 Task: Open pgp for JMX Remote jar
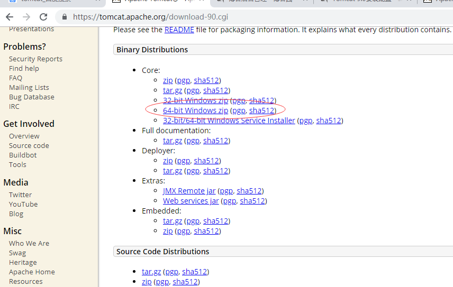[226, 191]
